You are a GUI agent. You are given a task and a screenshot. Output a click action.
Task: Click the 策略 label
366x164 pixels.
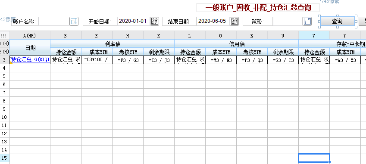(258, 22)
